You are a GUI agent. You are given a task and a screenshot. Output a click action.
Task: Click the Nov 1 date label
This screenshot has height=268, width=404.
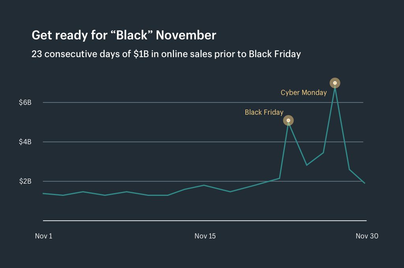coord(43,236)
